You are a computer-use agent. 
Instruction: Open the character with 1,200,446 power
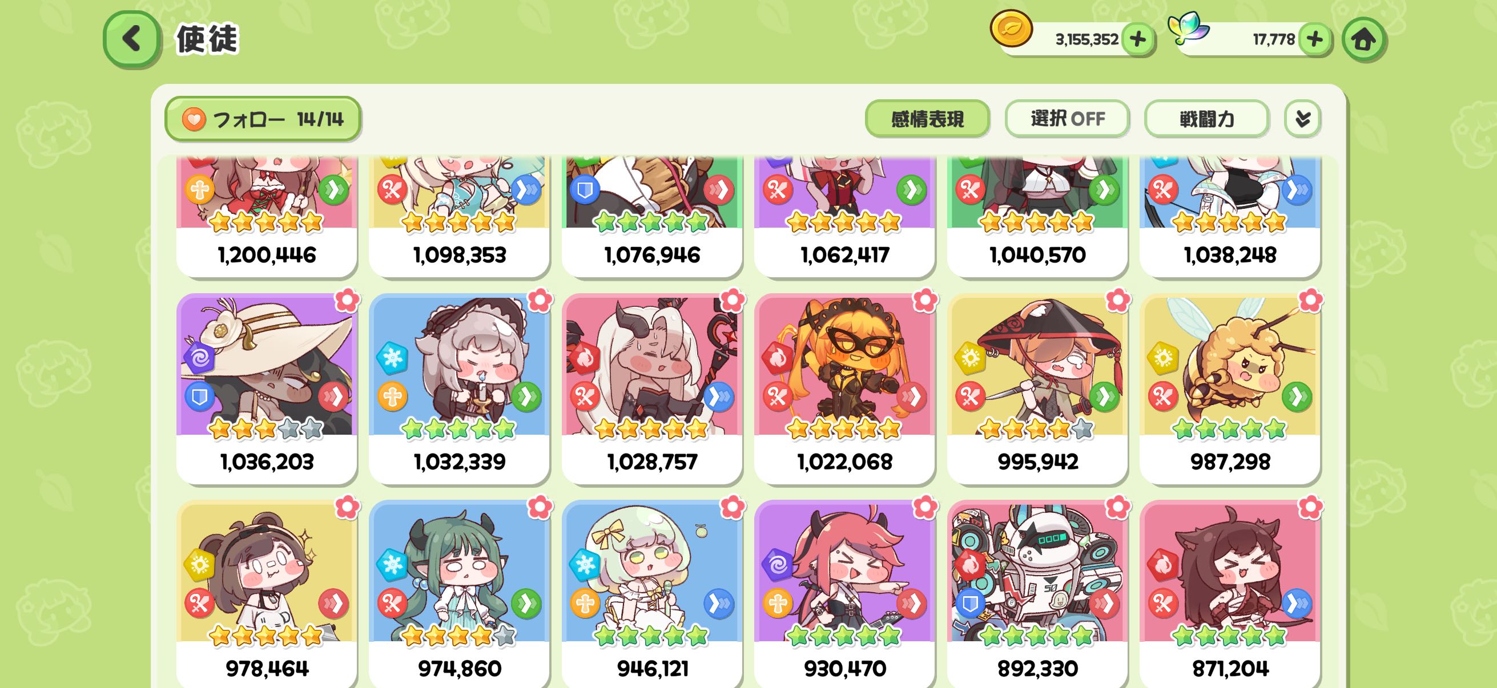pos(267,217)
